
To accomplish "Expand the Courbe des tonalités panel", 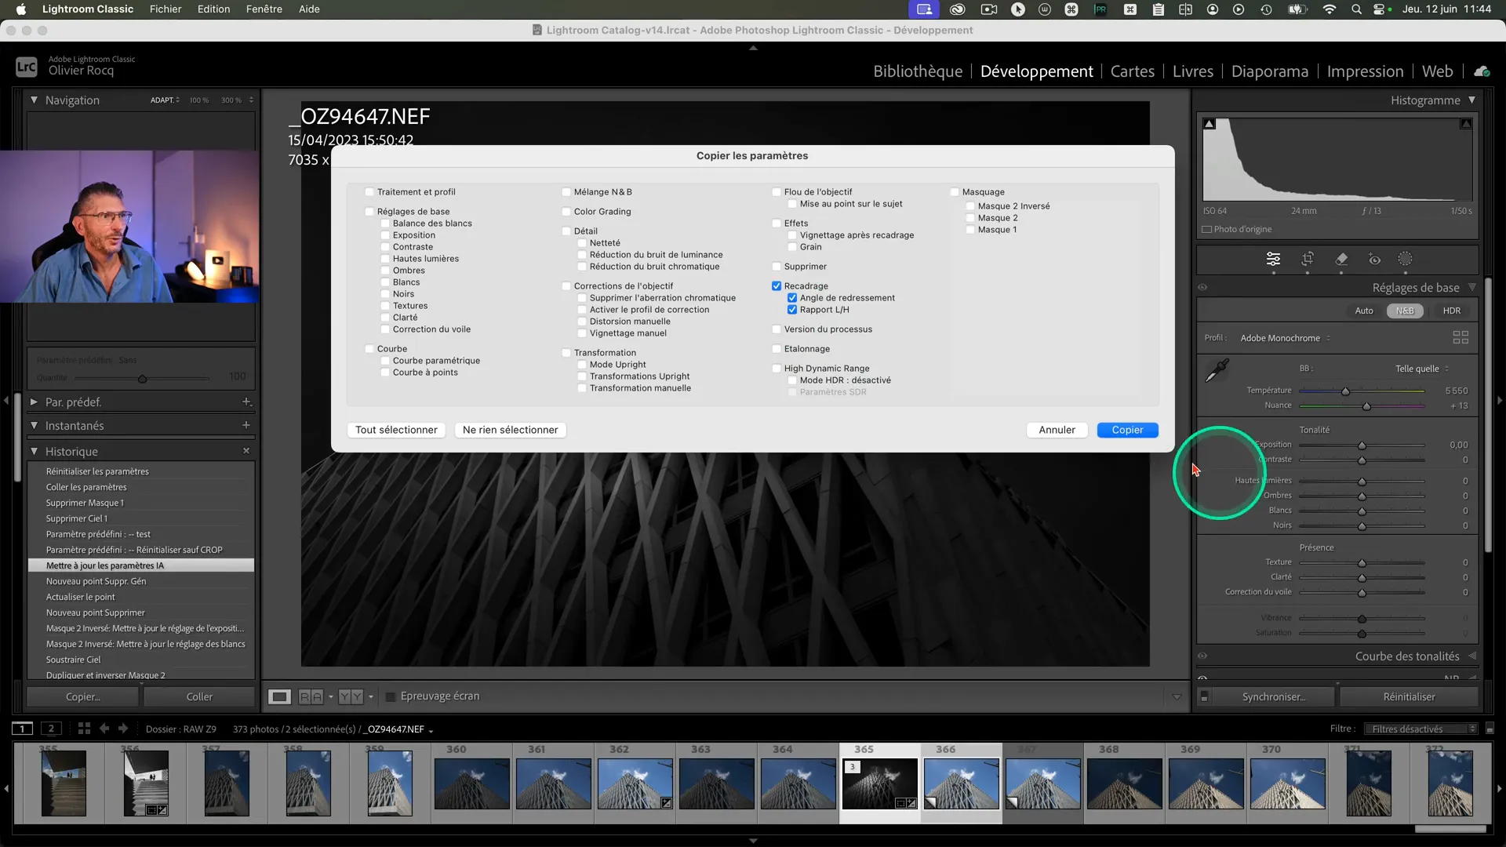I will 1472,656.
